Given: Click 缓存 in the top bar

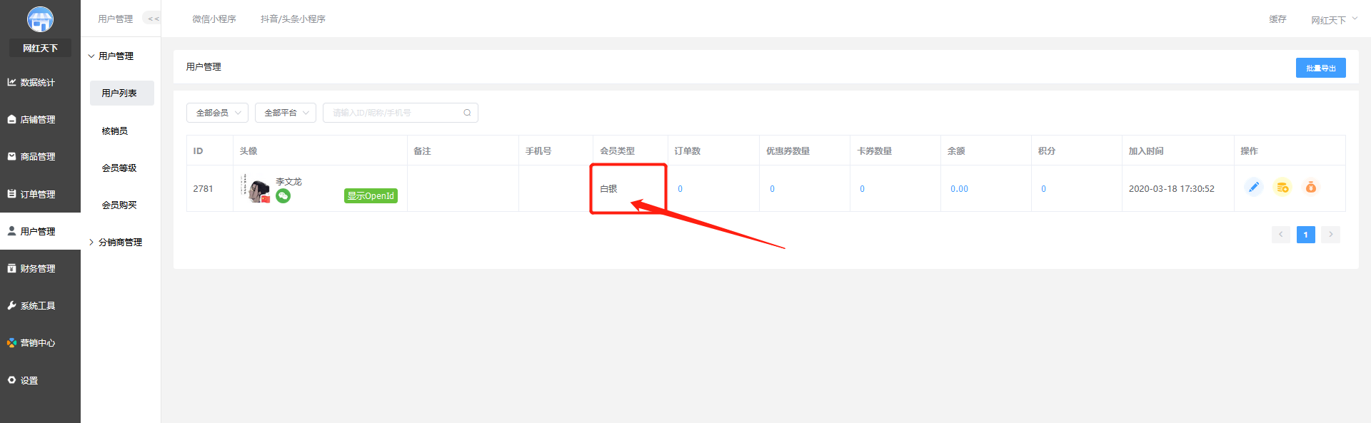Looking at the screenshot, I should (x=1277, y=19).
